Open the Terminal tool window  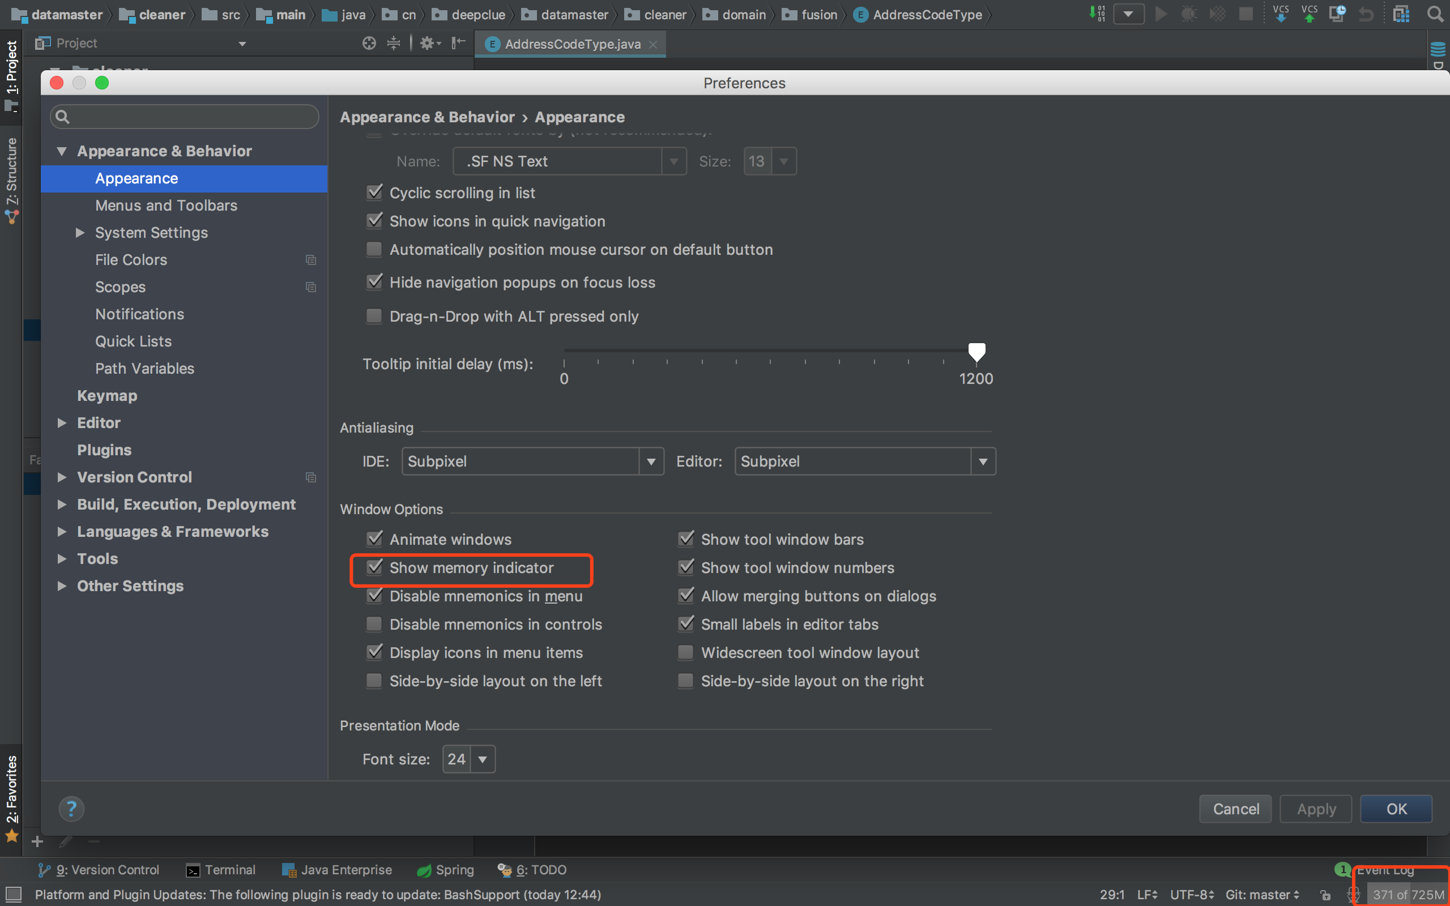[220, 869]
